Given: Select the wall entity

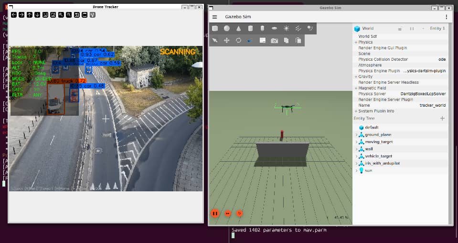Looking at the screenshot, I should coord(369,149).
